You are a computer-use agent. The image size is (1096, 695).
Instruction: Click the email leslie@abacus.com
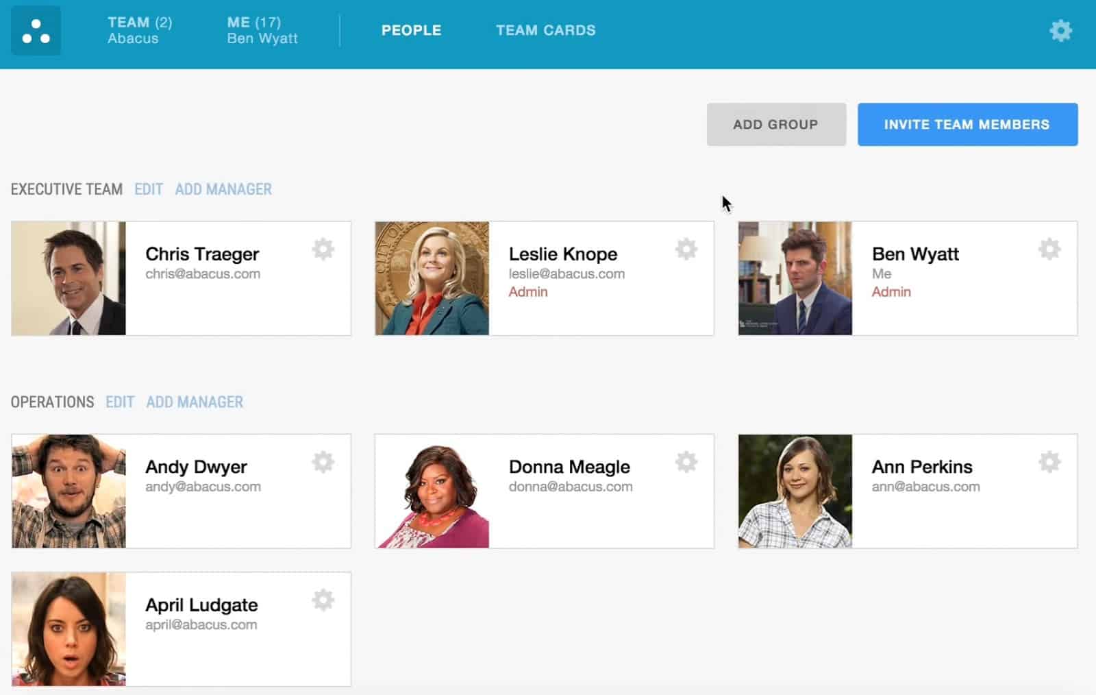tap(566, 274)
